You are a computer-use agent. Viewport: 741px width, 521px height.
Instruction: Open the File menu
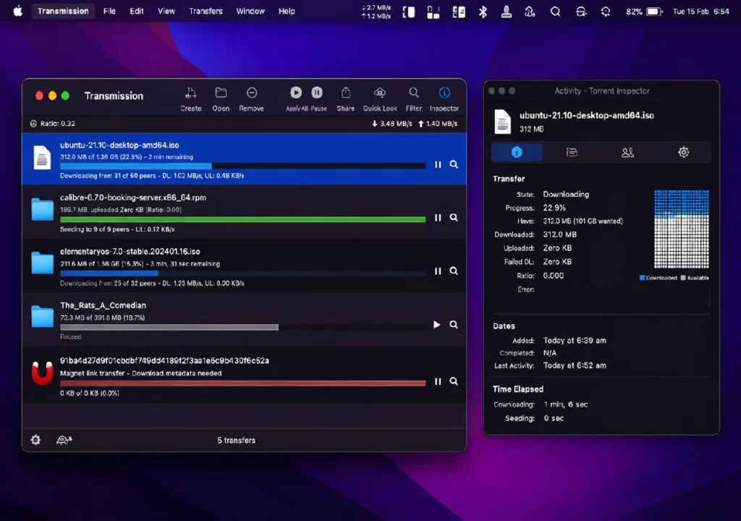coord(109,11)
